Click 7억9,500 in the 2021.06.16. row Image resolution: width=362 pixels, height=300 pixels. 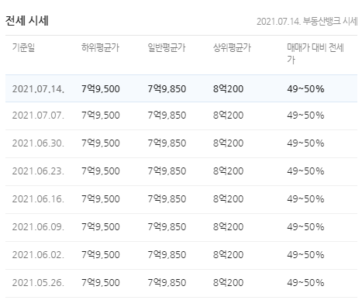coord(101,199)
